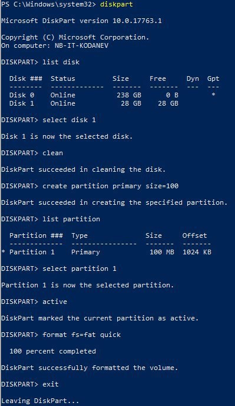Select the Disk 1 row
Viewport: 235px width, 406px height.
[94, 103]
